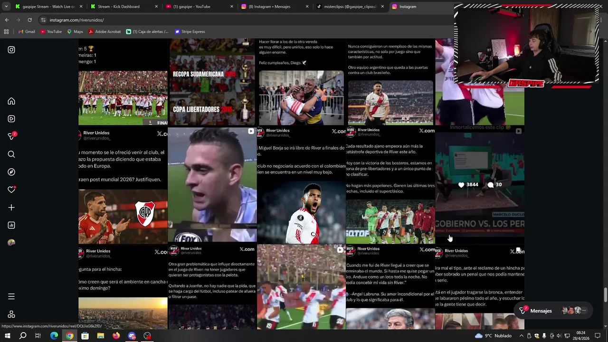
Task: Open Caja de alertas bookmark
Action: pos(147,31)
